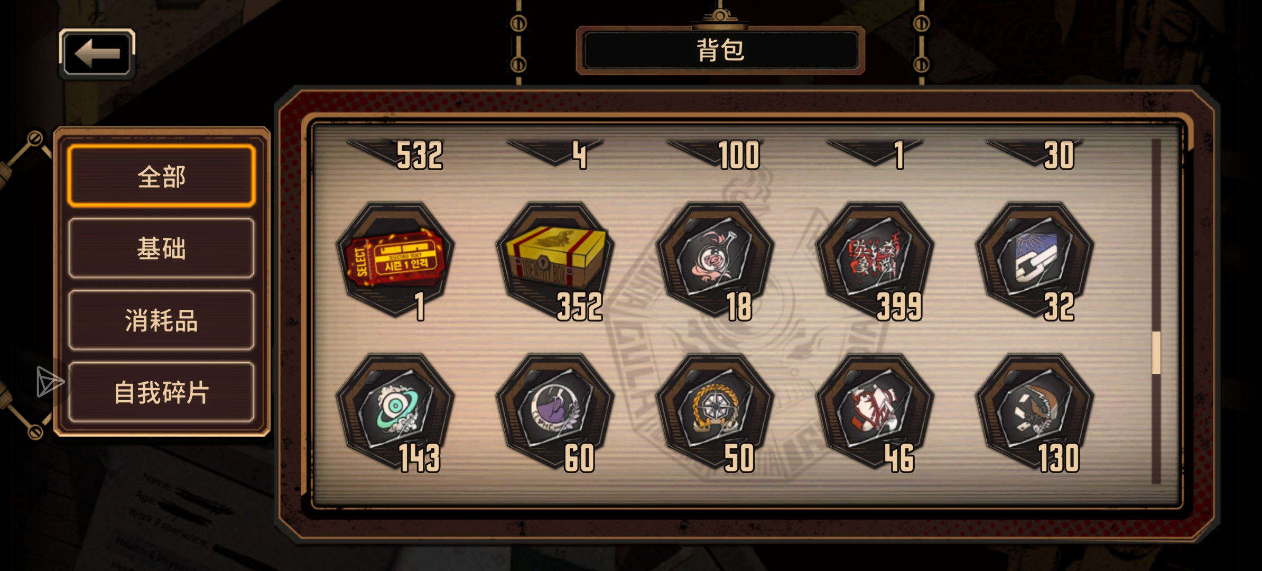The width and height of the screenshot is (1262, 571).
Task: Select the brown bird fragment with count 130
Action: 1035,411
